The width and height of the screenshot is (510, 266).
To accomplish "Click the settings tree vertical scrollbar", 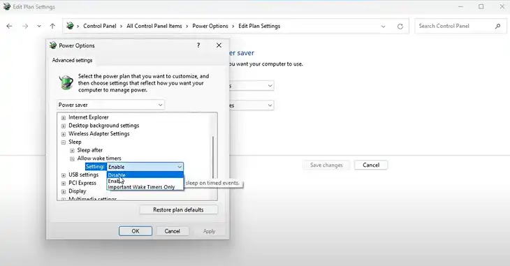I will click(x=213, y=157).
